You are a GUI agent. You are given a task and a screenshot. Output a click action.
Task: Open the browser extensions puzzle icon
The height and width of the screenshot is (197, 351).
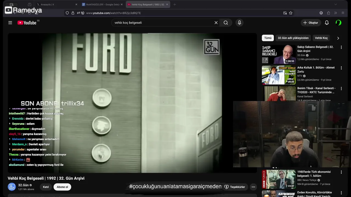[x=329, y=13]
